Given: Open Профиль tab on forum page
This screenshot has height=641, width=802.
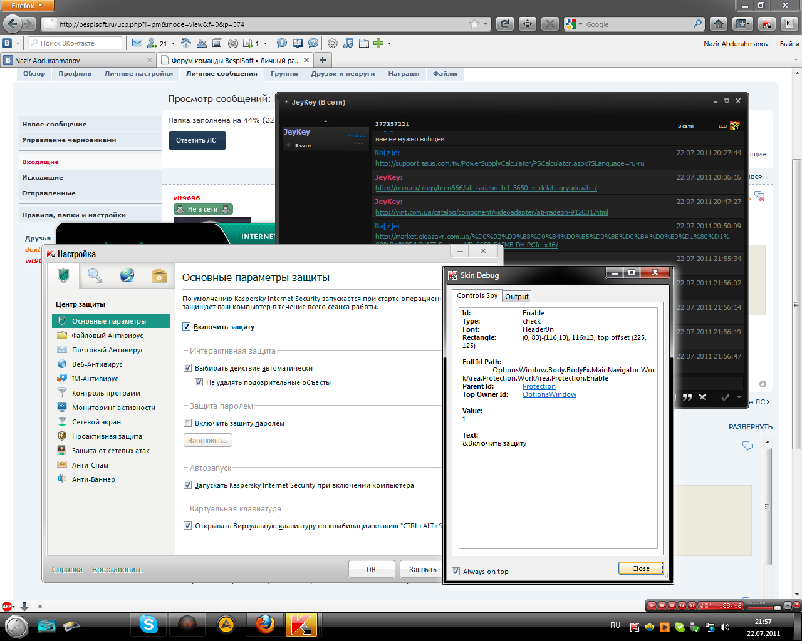Looking at the screenshot, I should coord(75,74).
